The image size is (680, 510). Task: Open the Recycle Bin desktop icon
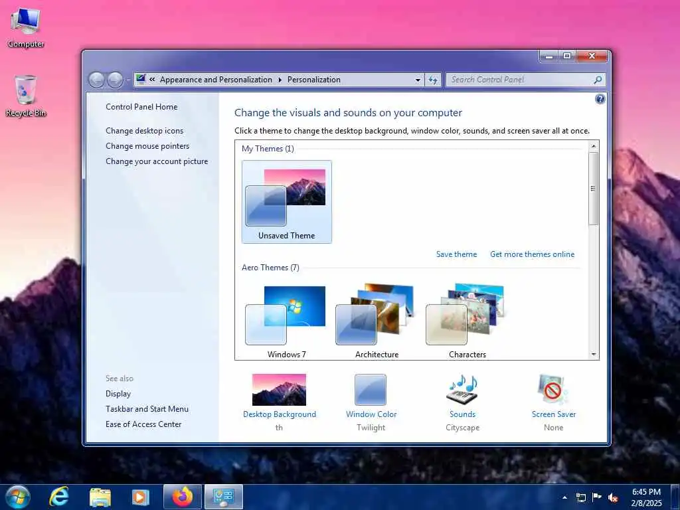pyautogui.click(x=26, y=96)
